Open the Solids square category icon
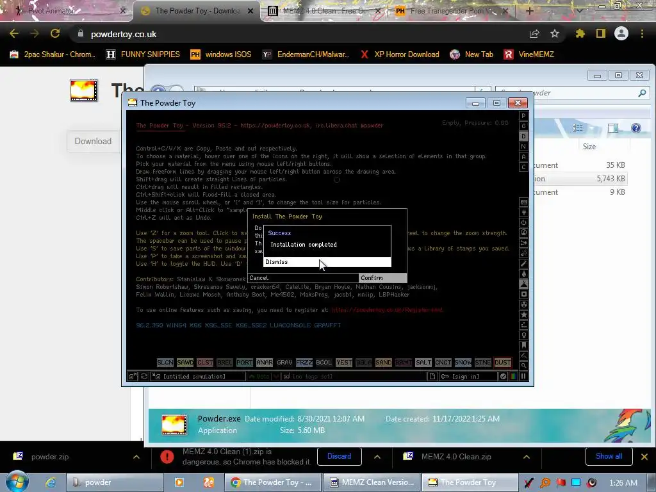Image resolution: width=656 pixels, height=492 pixels. point(523,294)
